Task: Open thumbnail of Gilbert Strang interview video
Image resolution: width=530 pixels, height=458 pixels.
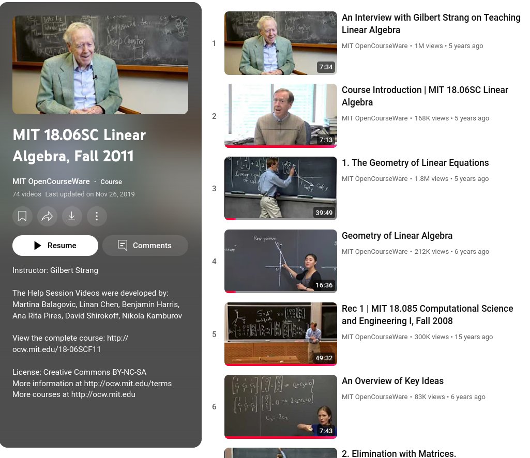Action: pos(281,43)
